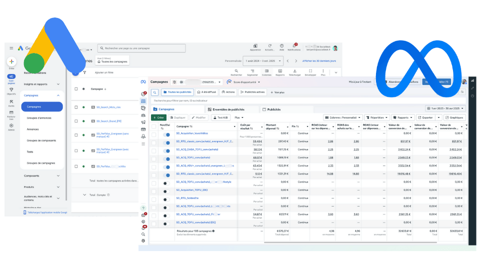The width and height of the screenshot is (480, 270).
Task: Open Colonnes : Personnalisé dropdown
Action: [343, 117]
